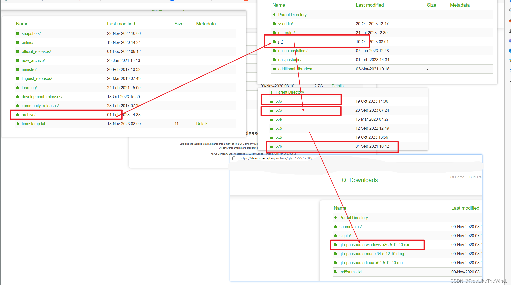Download qt-opensource-mac-x64-5.12.10.dmg

[371, 254]
